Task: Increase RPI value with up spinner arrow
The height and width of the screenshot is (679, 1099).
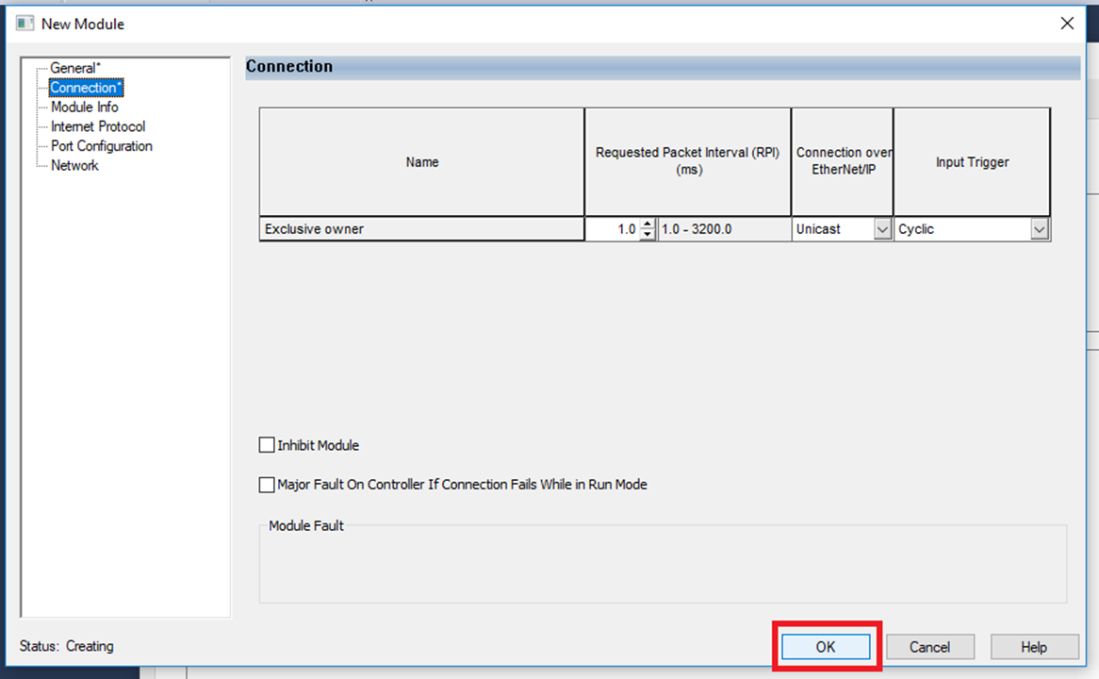Action: (647, 224)
